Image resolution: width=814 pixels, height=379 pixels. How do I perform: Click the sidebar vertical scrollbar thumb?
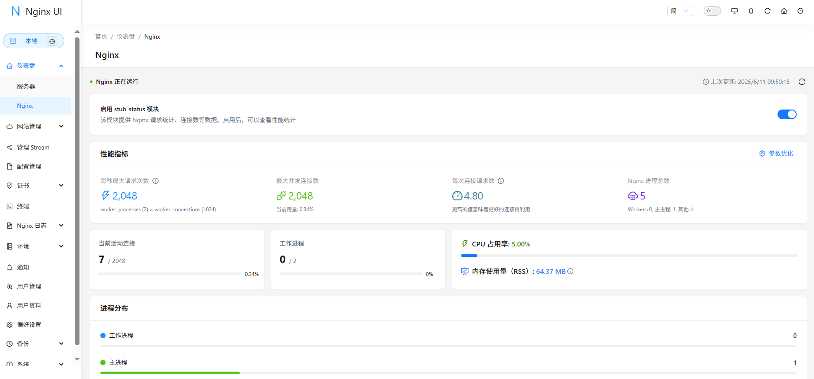click(x=77, y=191)
